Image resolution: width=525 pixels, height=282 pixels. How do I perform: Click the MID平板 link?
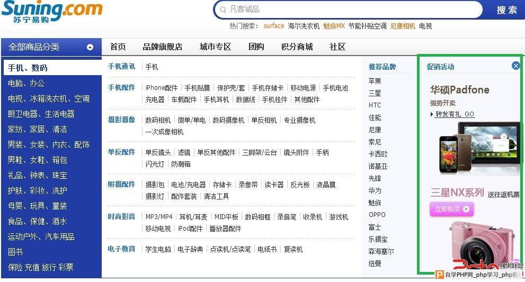[x=226, y=217]
